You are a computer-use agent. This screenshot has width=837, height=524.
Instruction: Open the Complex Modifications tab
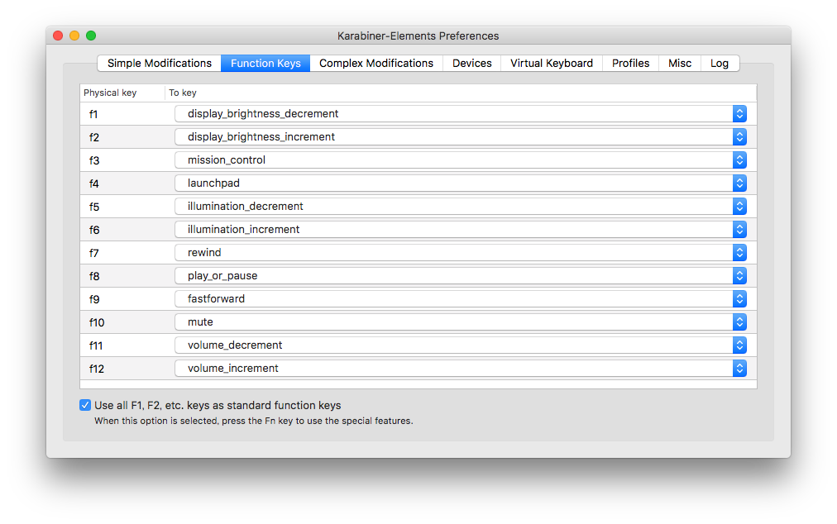click(x=375, y=63)
